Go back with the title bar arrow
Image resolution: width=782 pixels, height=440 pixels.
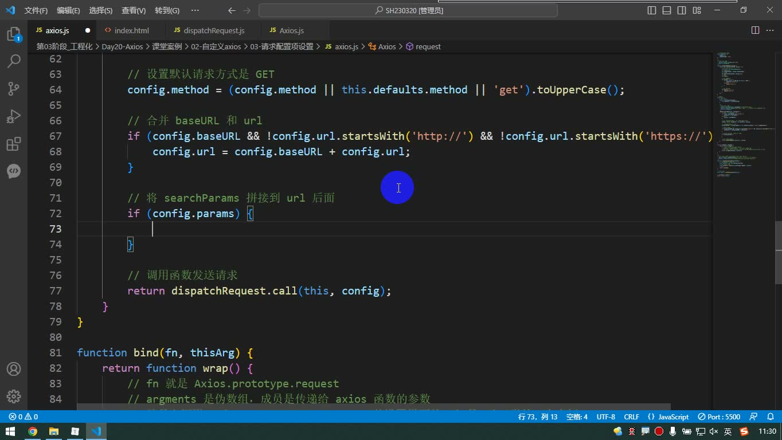point(232,10)
